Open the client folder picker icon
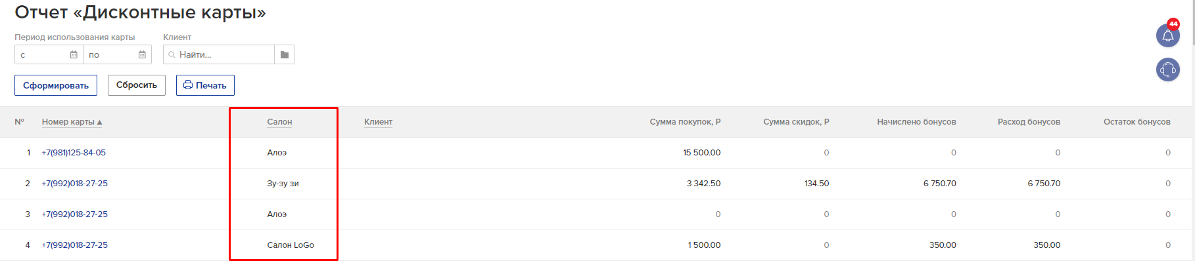The height and width of the screenshot is (261, 1195). click(284, 54)
